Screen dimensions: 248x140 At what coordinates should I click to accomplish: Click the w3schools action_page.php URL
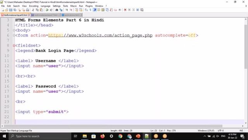coord(100,35)
